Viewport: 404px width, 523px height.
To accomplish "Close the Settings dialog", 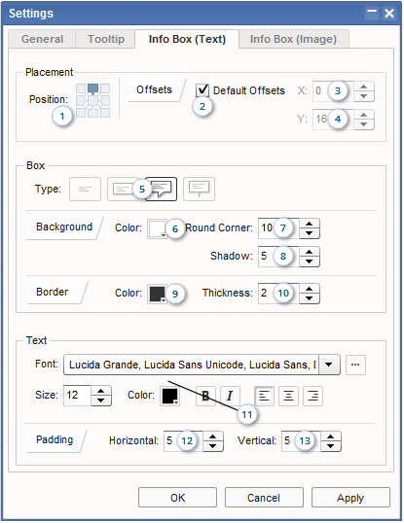I will [389, 13].
